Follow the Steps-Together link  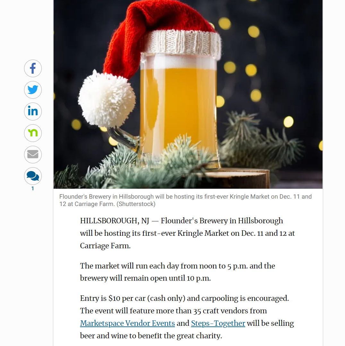click(218, 323)
